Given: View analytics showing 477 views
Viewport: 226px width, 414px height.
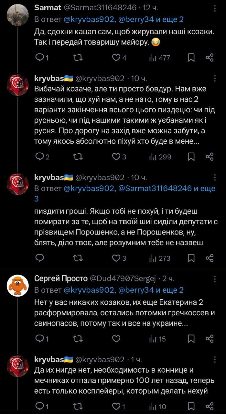Looking at the screenshot, I should [x=159, y=58].
